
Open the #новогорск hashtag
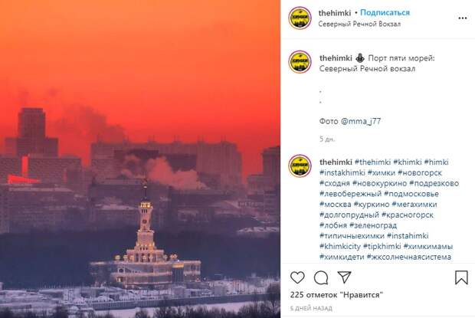point(420,172)
